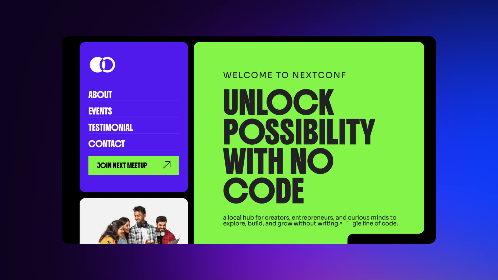Click the Join Next Meetup button
Viewport: 498px width, 280px height.
(x=134, y=165)
